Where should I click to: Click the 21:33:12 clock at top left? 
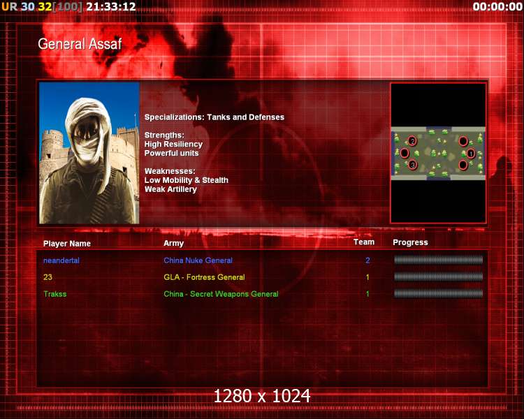(111, 7)
